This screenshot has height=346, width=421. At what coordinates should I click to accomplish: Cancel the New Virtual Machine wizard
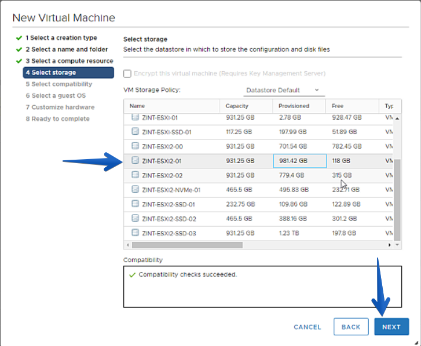point(307,327)
